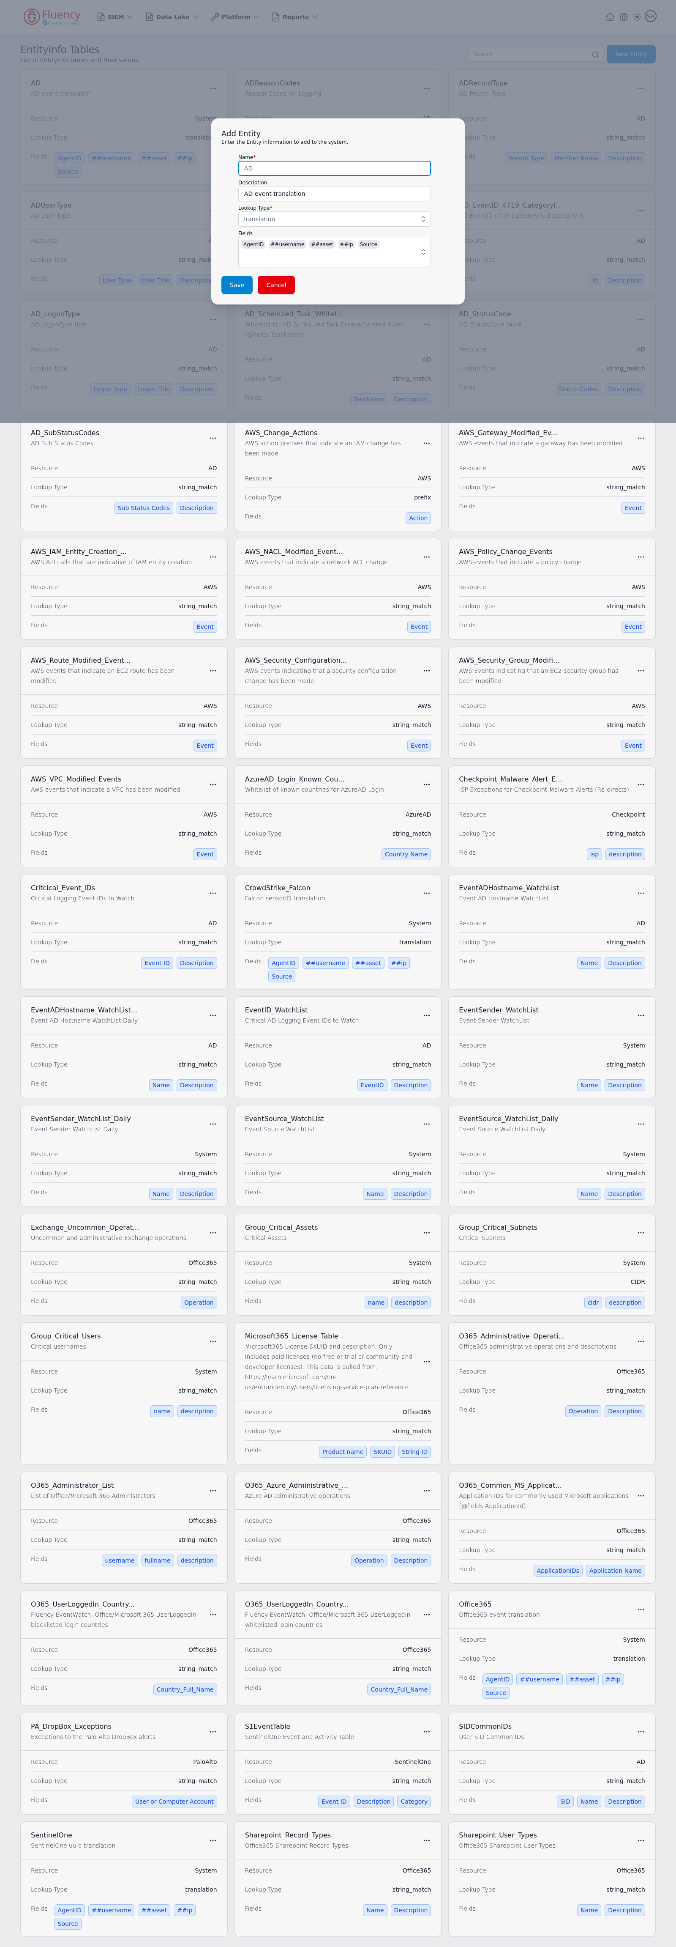Open options menu for SentinelOne card
Screen dimensions: 676x1947
[213, 1840]
